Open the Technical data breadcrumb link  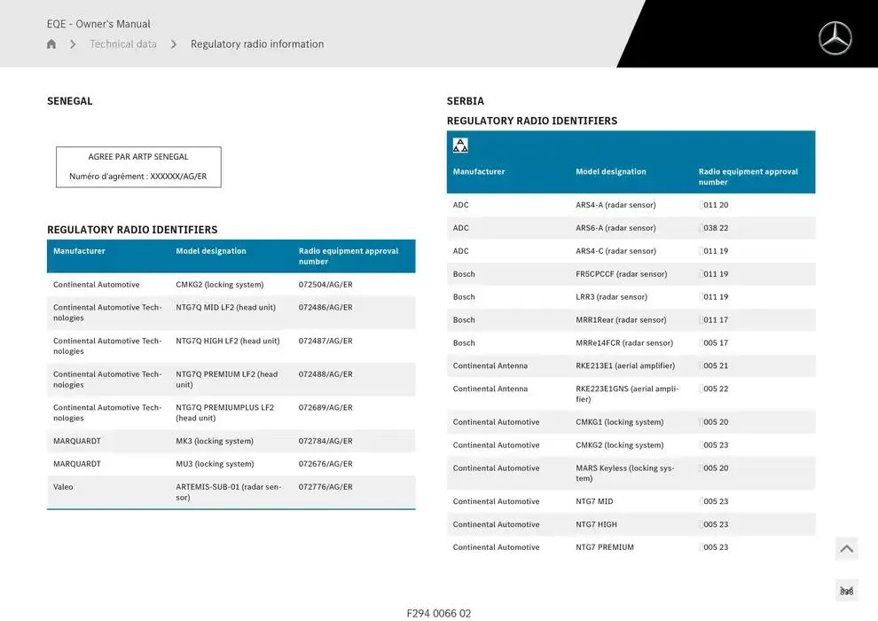point(123,44)
